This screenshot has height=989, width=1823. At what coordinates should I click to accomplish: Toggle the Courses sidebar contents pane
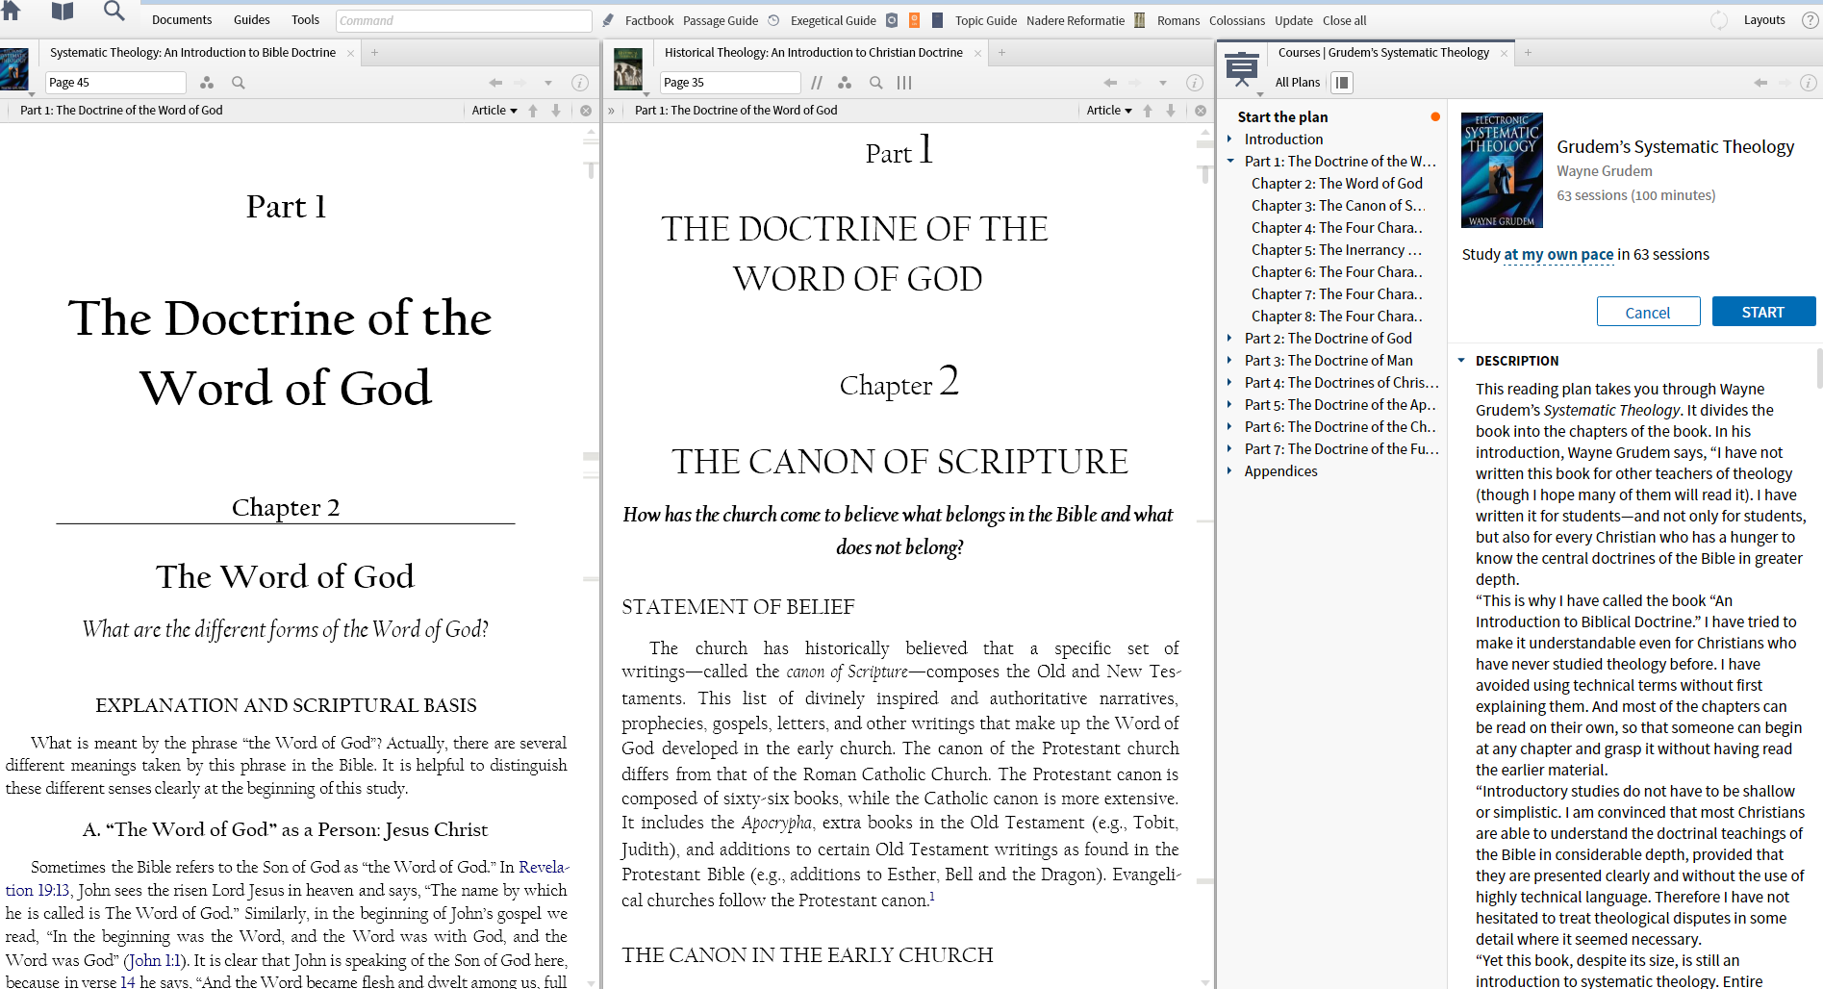1342,83
